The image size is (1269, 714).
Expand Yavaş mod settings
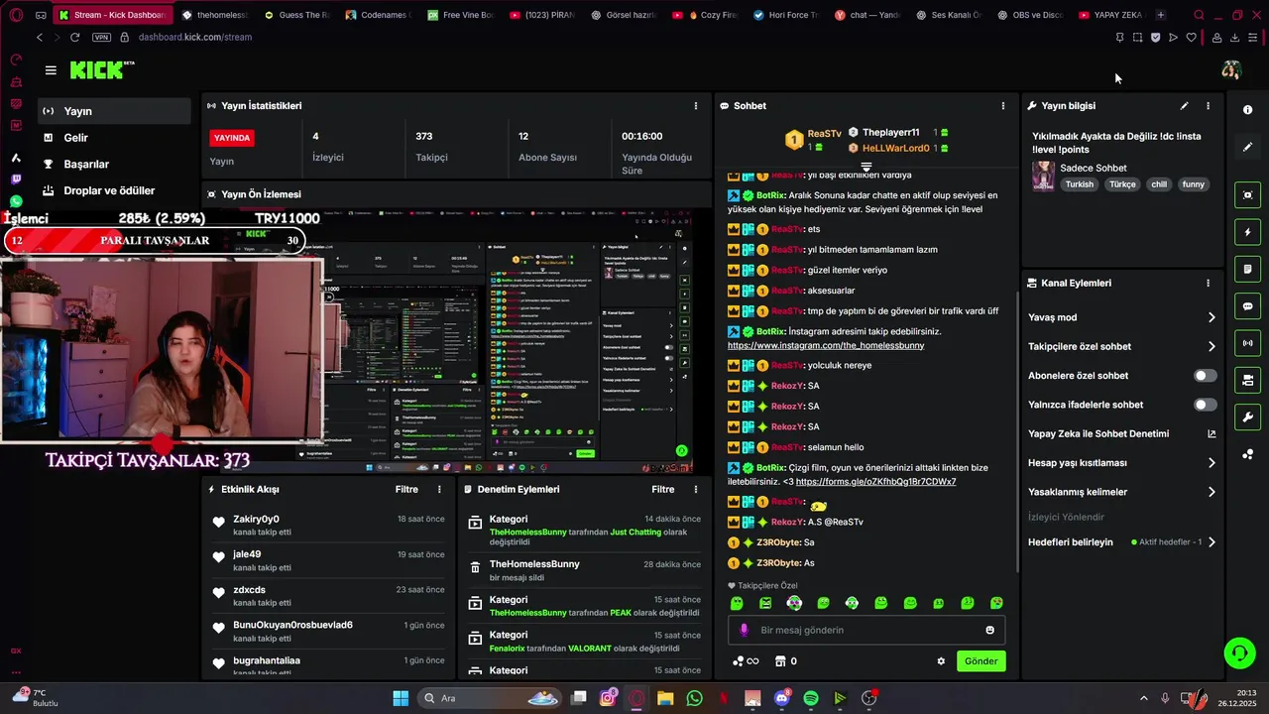(x=1211, y=317)
